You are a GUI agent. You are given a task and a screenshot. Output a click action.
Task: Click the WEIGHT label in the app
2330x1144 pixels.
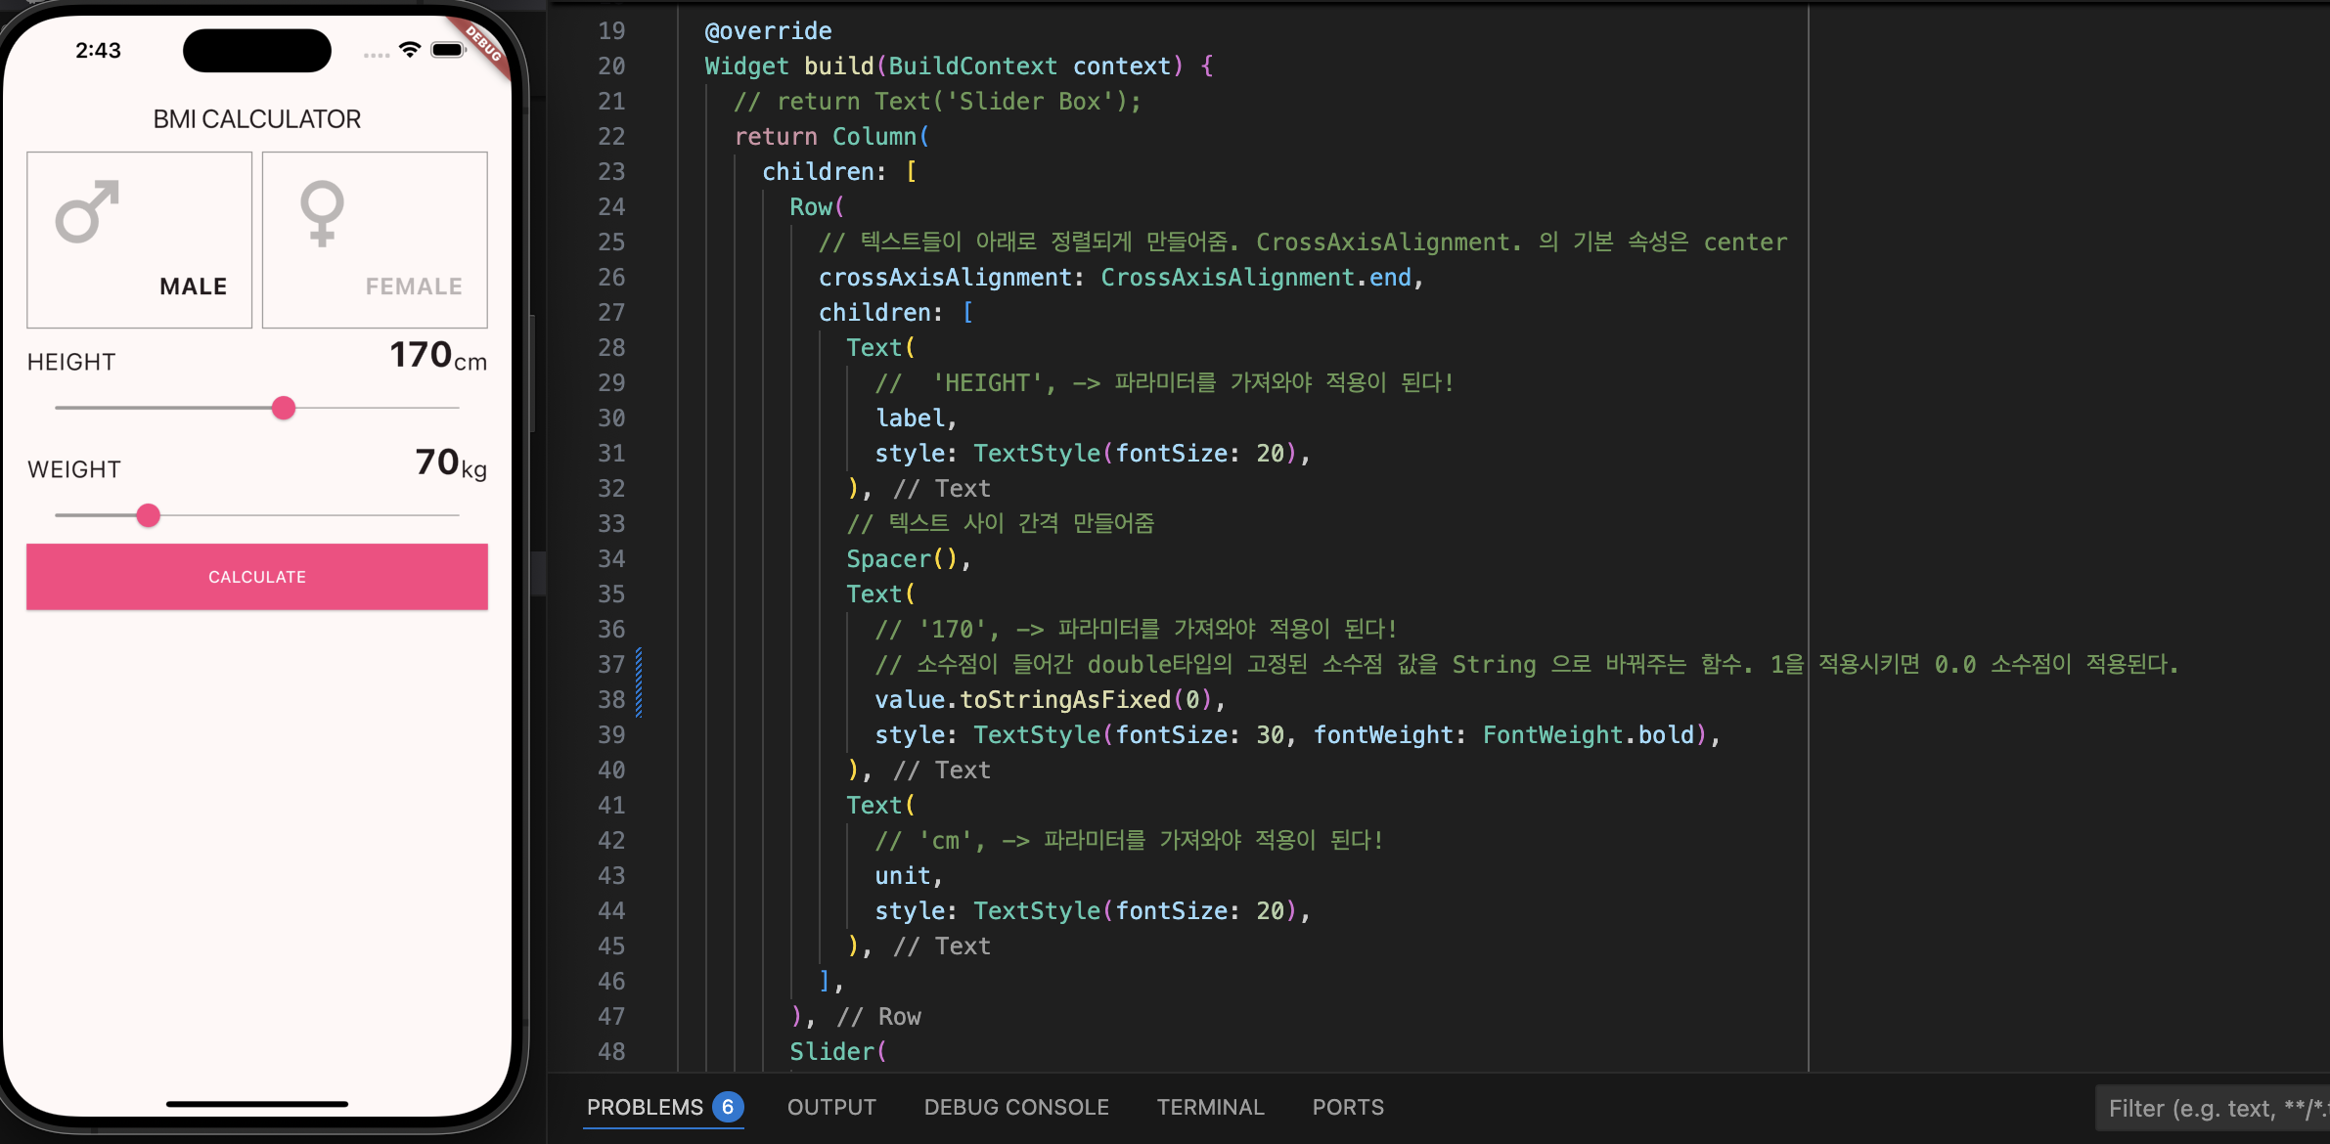click(x=74, y=469)
